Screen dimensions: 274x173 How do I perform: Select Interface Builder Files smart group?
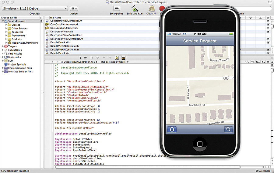[x=20, y=72]
